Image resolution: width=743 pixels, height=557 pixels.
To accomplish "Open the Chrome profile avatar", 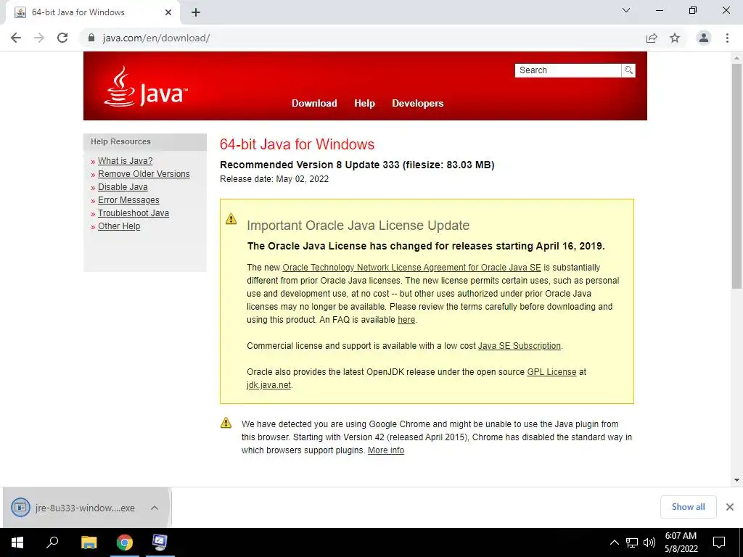I will [x=704, y=38].
